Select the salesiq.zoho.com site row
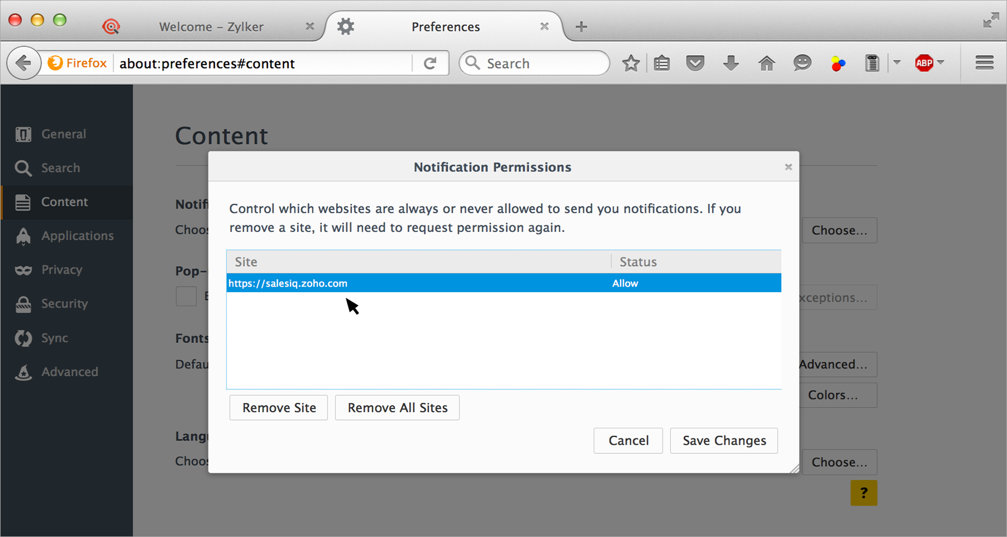Image resolution: width=1007 pixels, height=537 pixels. point(418,283)
